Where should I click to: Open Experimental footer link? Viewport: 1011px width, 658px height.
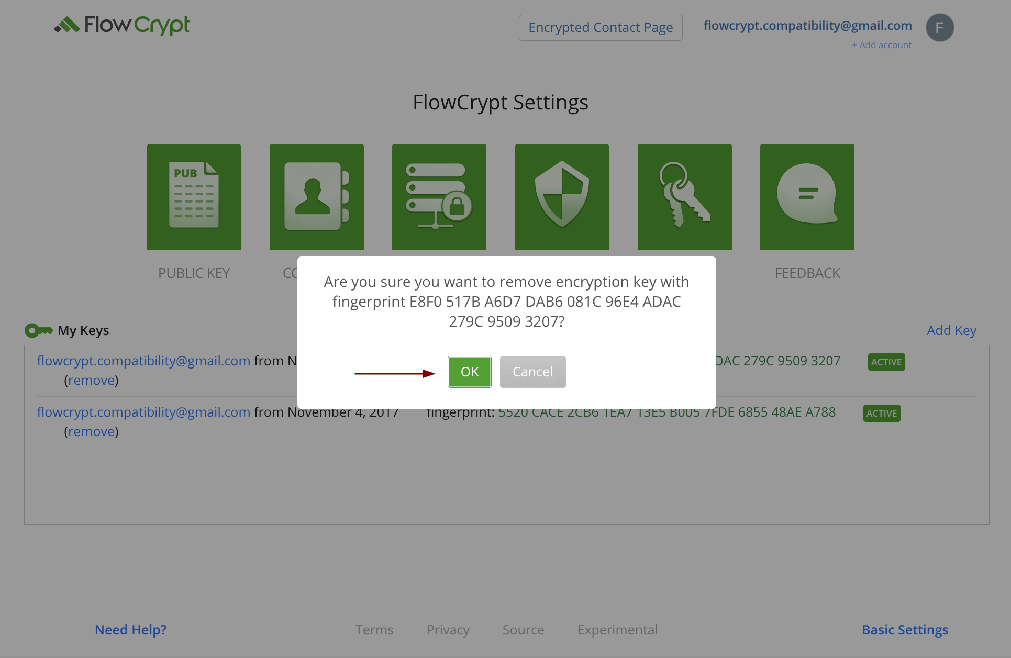click(618, 630)
